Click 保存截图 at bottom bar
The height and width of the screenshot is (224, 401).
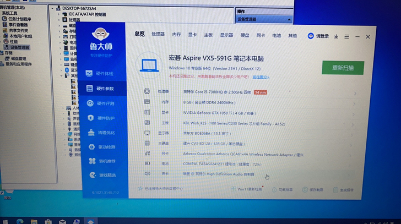(x=313, y=190)
